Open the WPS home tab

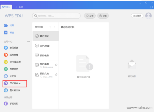click(6, 7)
